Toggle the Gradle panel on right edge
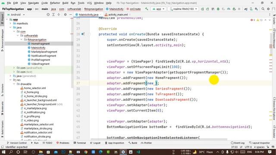This screenshot has width=276, height=155. pyautogui.click(x=274, y=19)
